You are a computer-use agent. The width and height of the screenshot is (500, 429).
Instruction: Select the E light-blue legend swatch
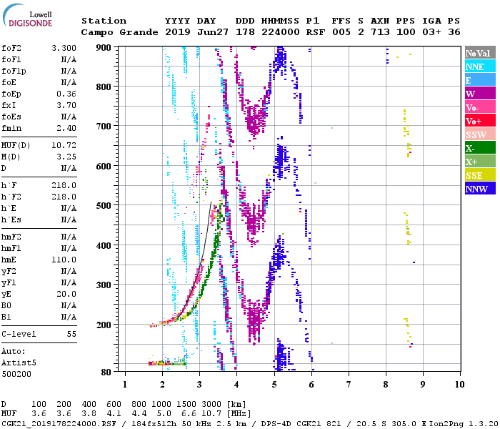(480, 80)
